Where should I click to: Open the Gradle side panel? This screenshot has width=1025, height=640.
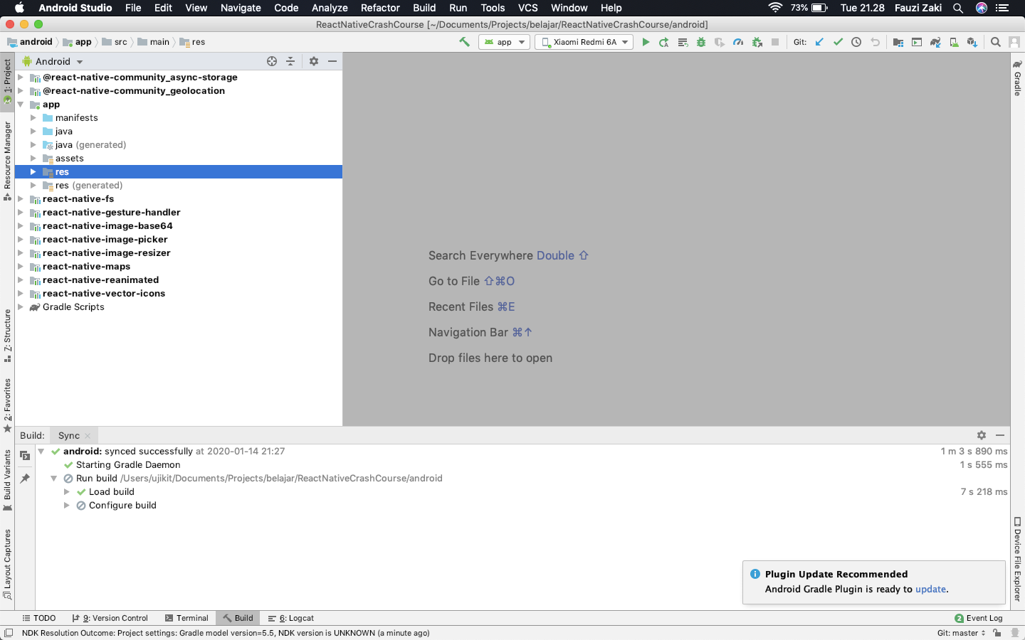(1017, 78)
